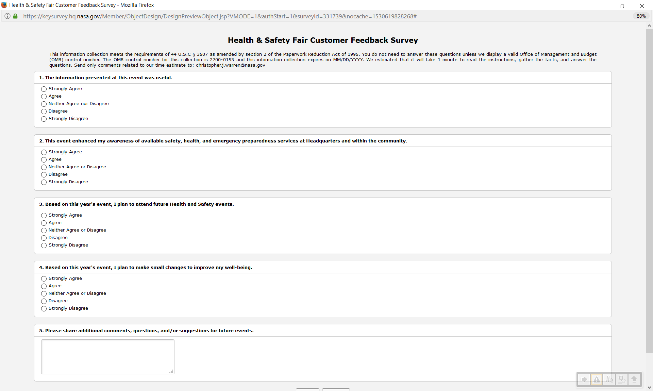Click the vertical scrollbar thumb

click(649, 190)
